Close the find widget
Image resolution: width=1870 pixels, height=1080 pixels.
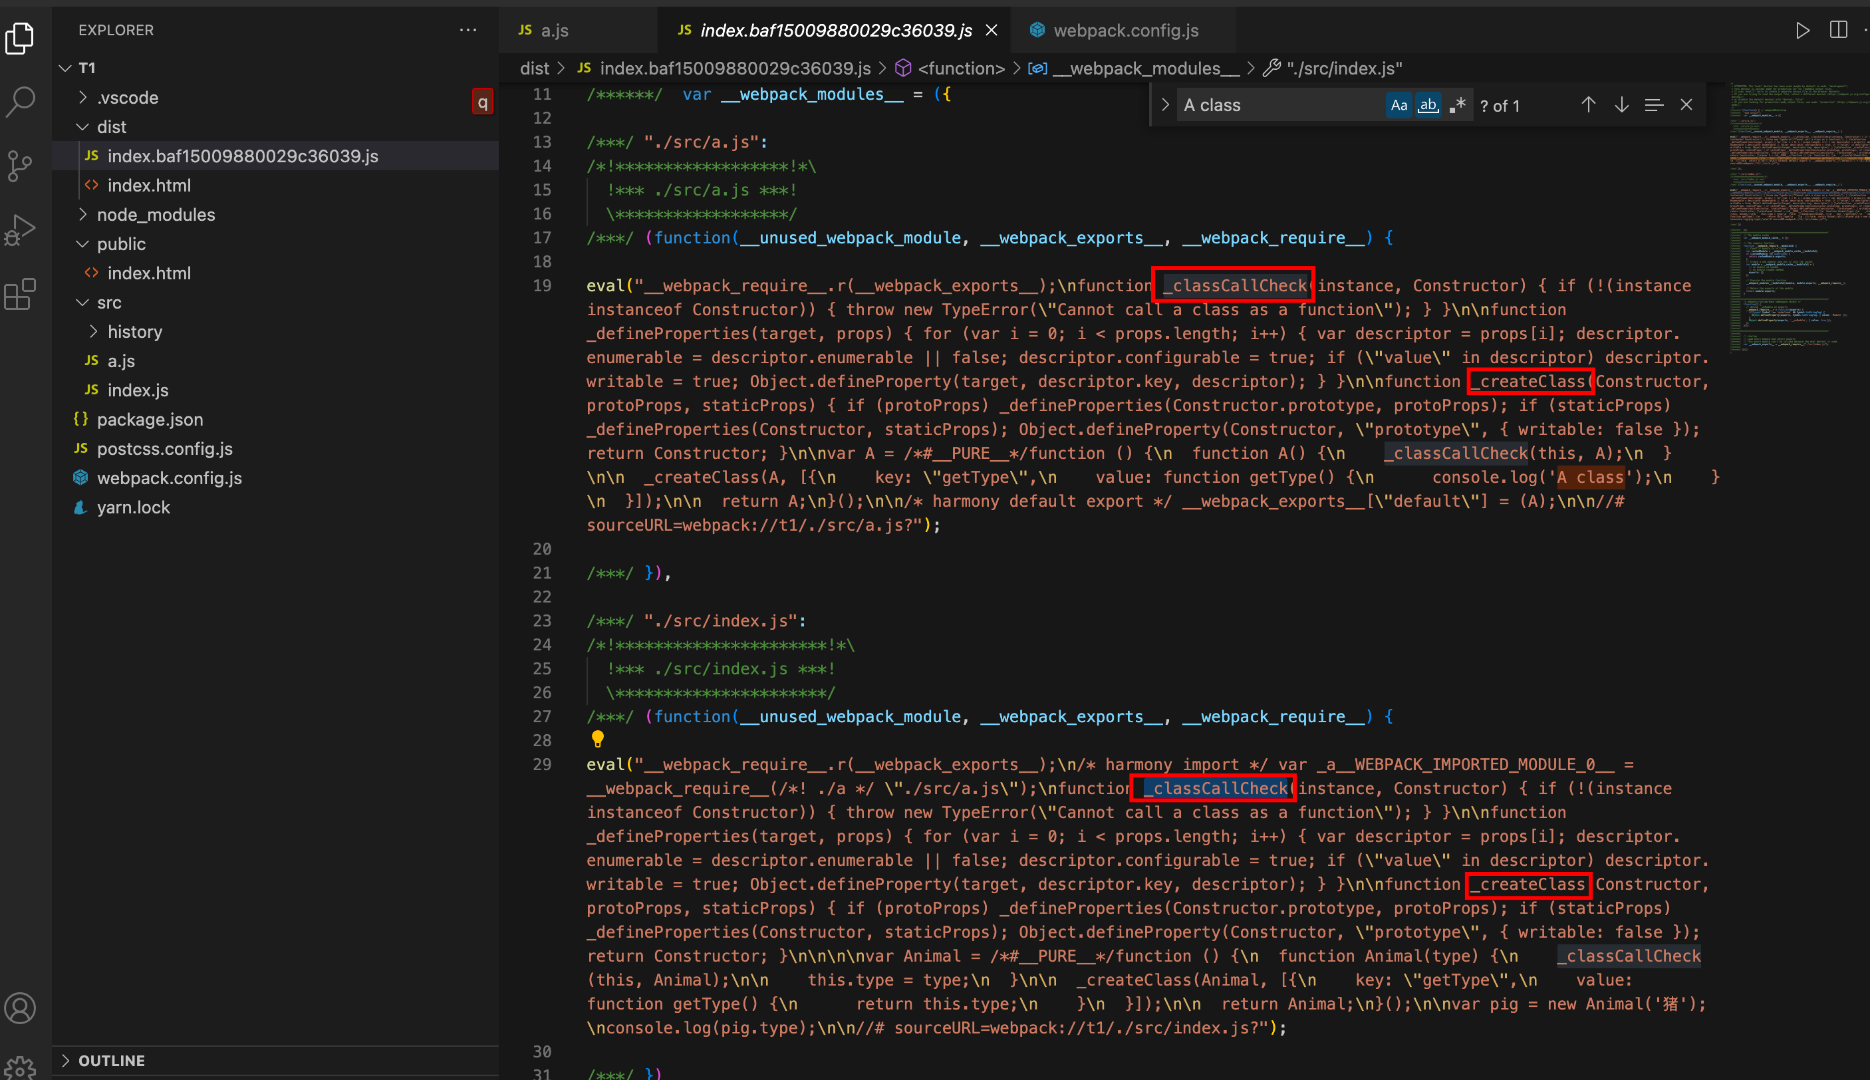[1686, 104]
